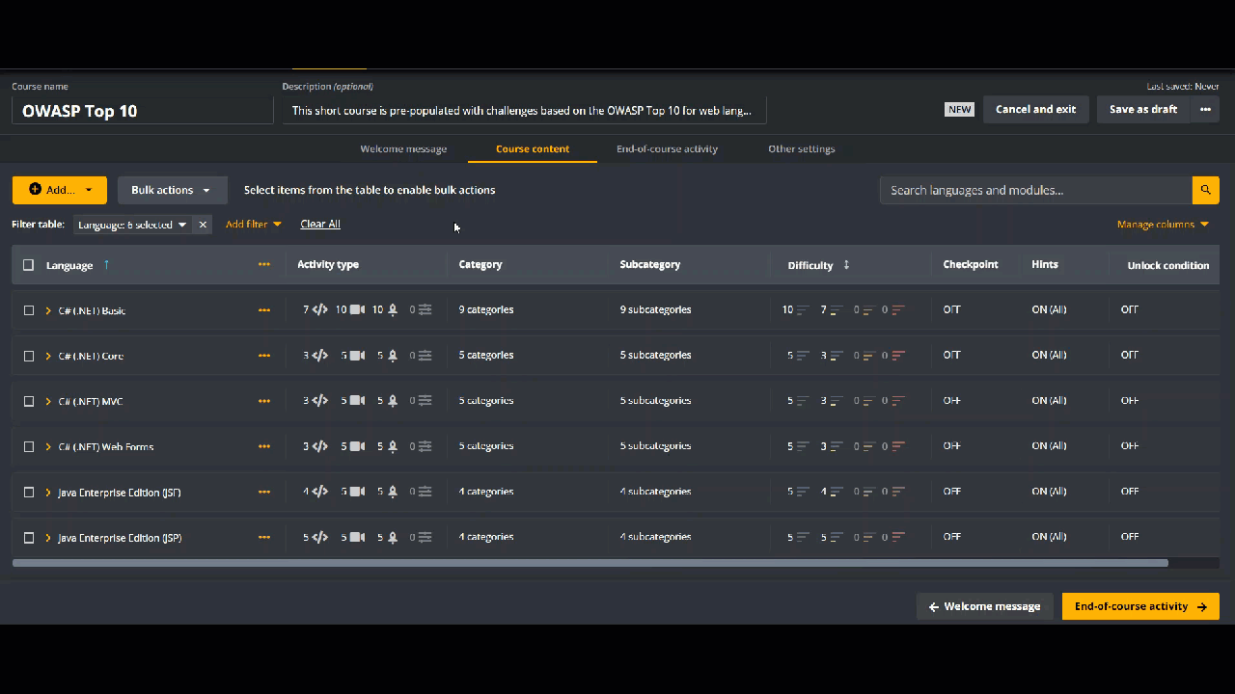Click the Category column header
This screenshot has height=694, width=1235.
point(480,264)
